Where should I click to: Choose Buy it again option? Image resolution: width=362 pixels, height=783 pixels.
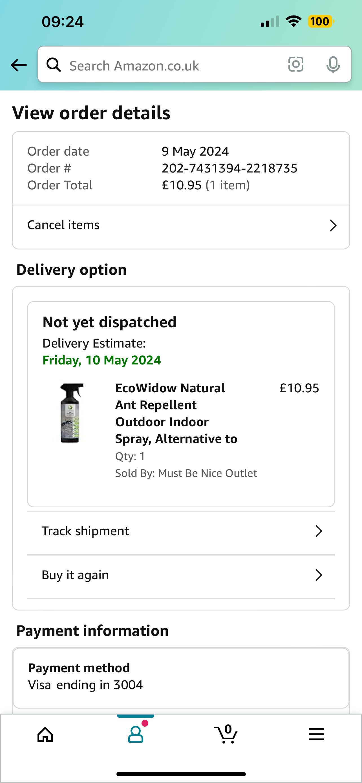(x=181, y=575)
